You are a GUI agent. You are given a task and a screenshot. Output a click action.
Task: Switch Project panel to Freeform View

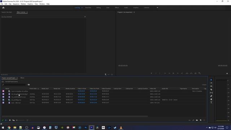pos(13,120)
